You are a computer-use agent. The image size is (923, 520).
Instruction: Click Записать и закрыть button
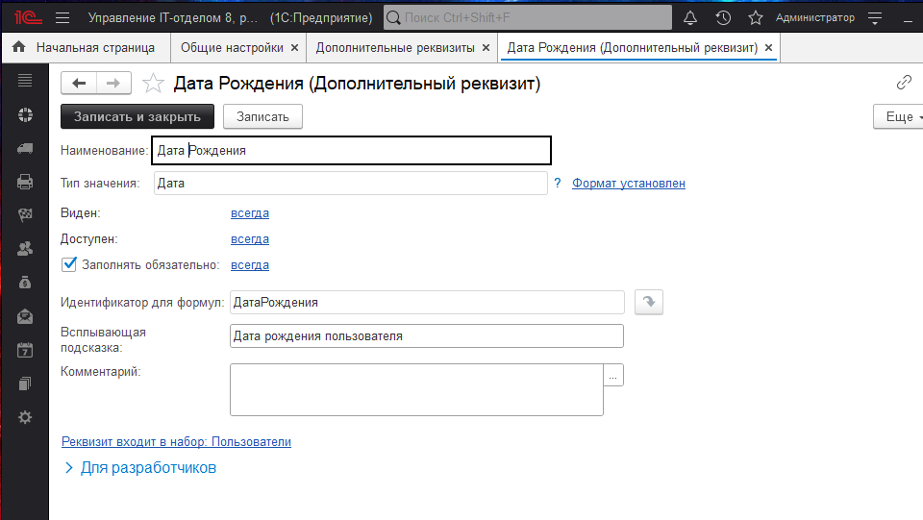[137, 116]
